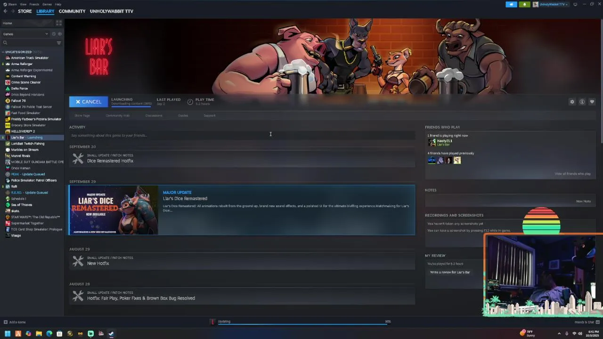Open the Games menu
The height and width of the screenshot is (339, 603).
point(47,4)
